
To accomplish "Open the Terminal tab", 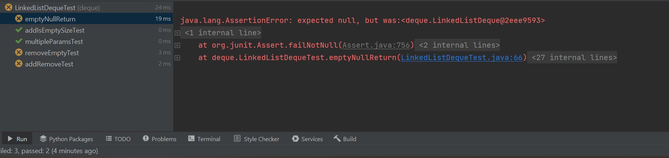I will coord(204,139).
